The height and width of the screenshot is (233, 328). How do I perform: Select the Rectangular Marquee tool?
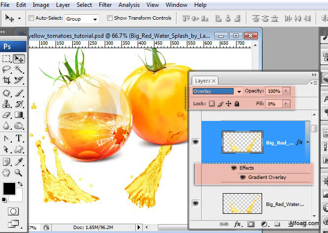7,59
